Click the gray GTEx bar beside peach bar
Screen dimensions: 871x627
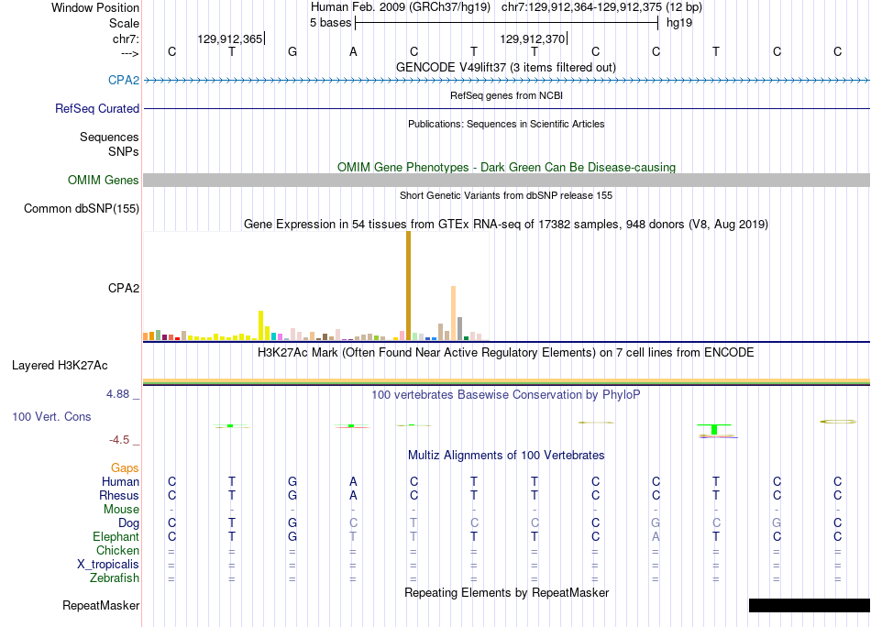460,329
